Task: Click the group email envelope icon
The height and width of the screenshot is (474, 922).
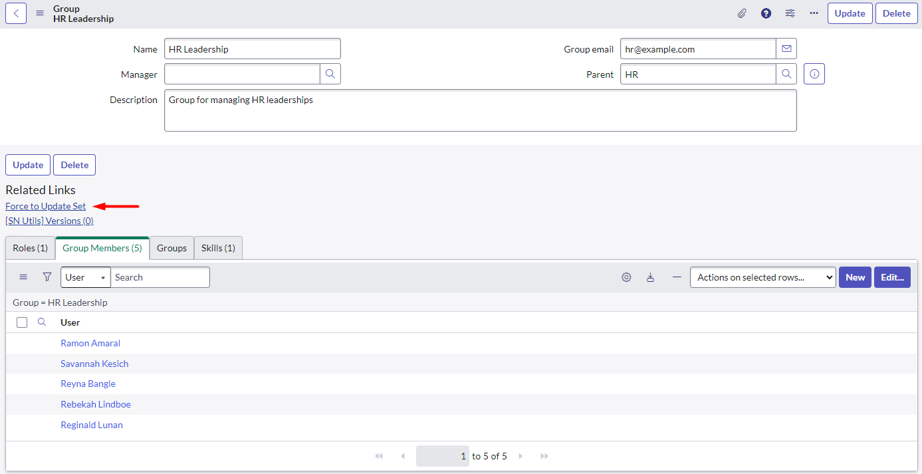Action: tap(786, 49)
